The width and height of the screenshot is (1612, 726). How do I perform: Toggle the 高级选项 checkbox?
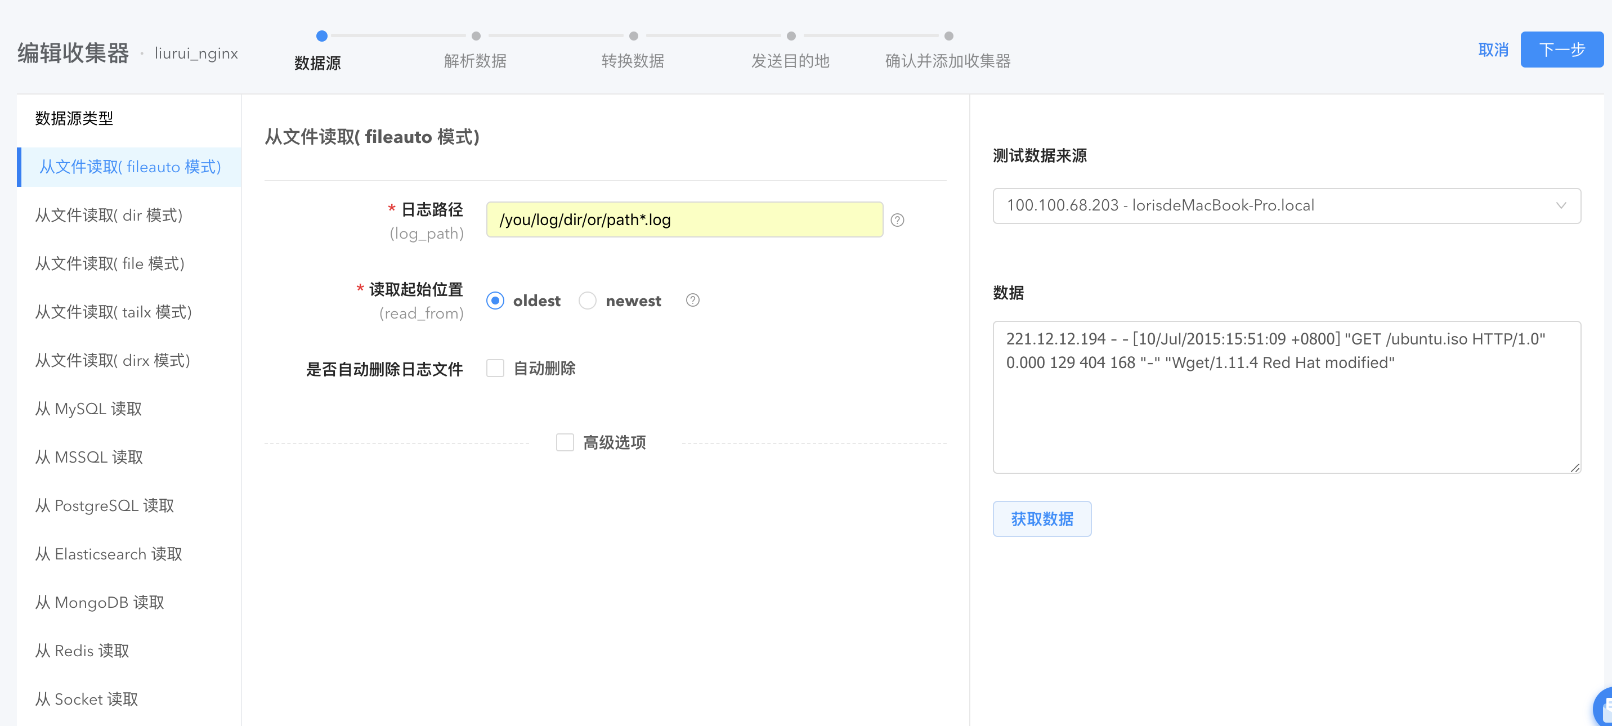point(565,442)
